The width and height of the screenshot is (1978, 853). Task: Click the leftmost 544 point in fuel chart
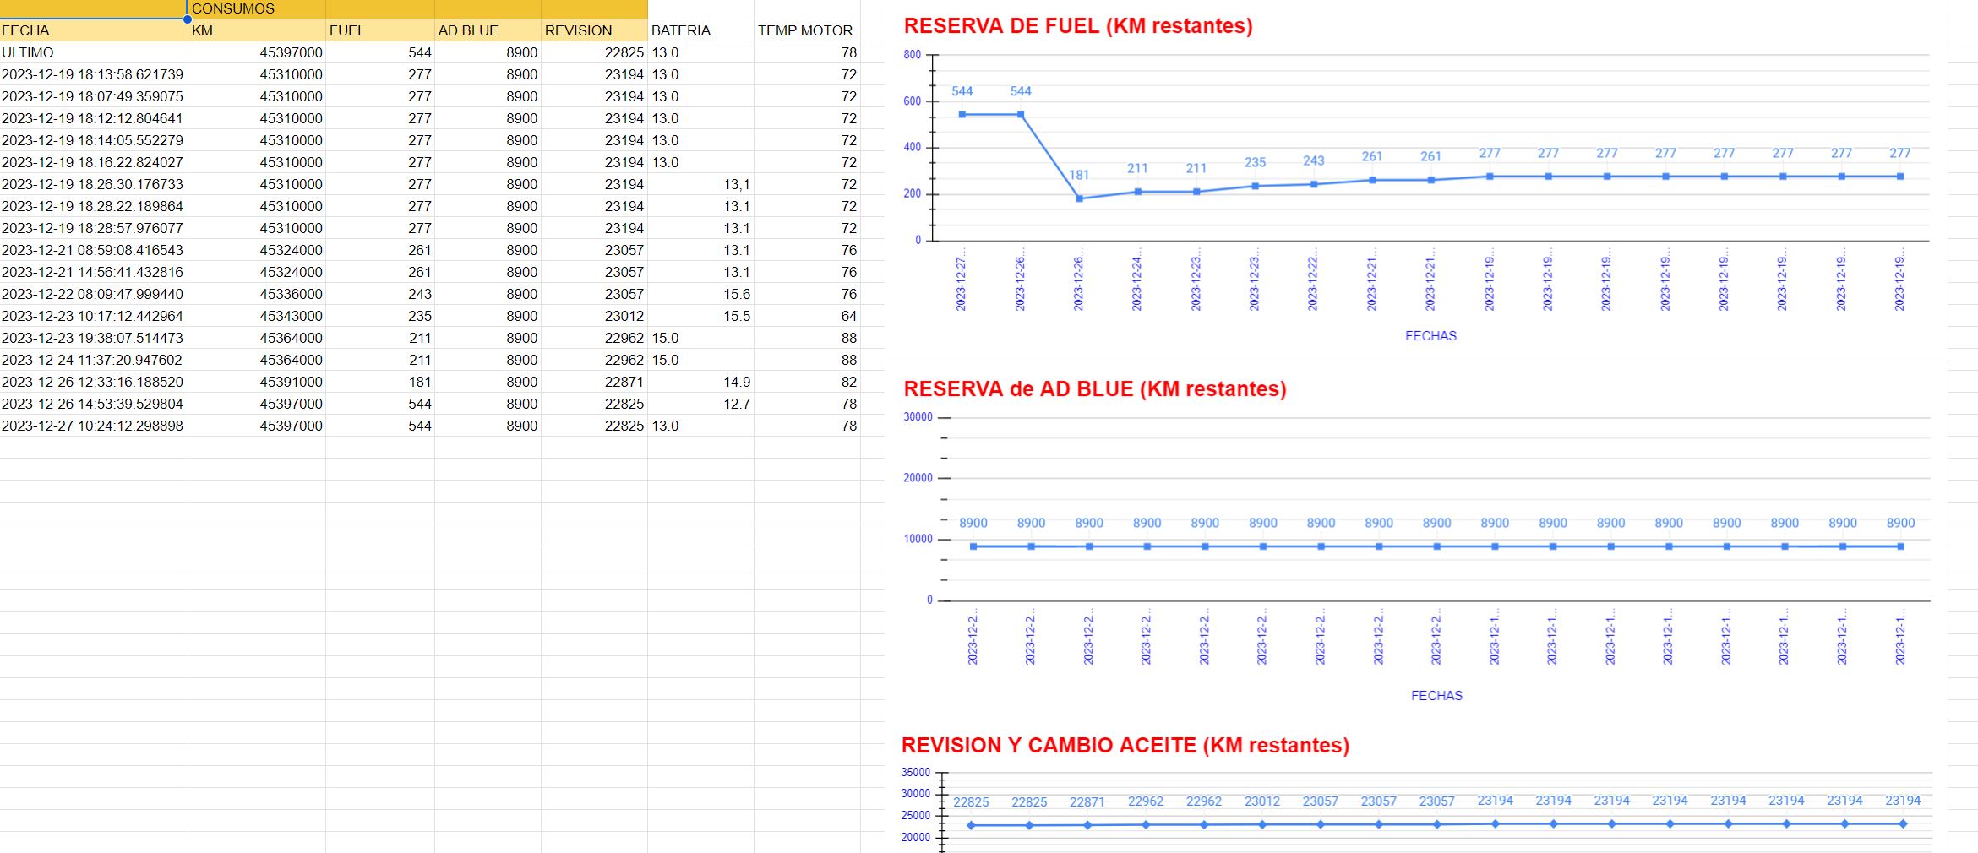pyautogui.click(x=962, y=115)
